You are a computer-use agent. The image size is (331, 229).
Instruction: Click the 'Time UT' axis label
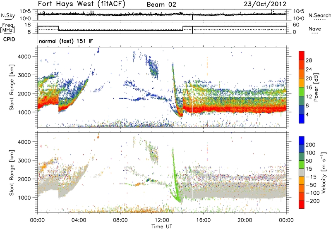[x=162, y=227]
